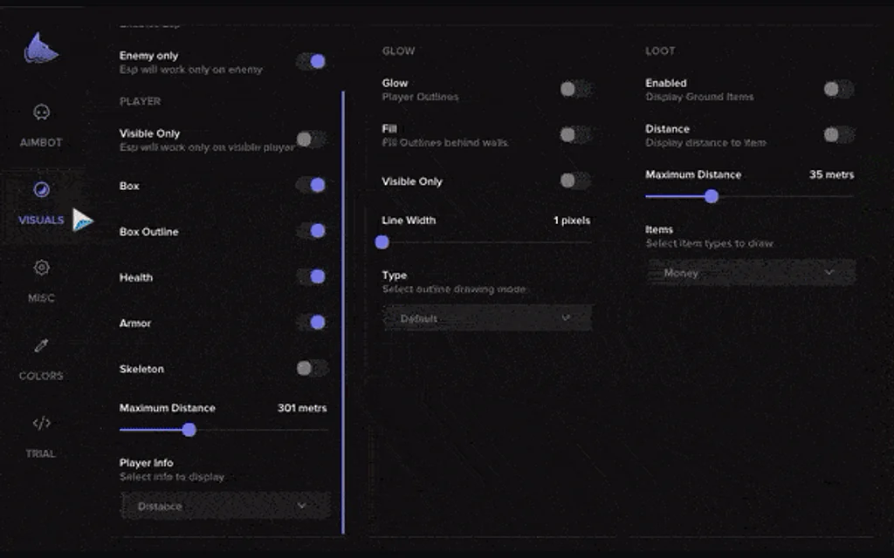Enable the Loot Distance toggle
Viewport: 894px width, 558px height.
pyautogui.click(x=839, y=135)
